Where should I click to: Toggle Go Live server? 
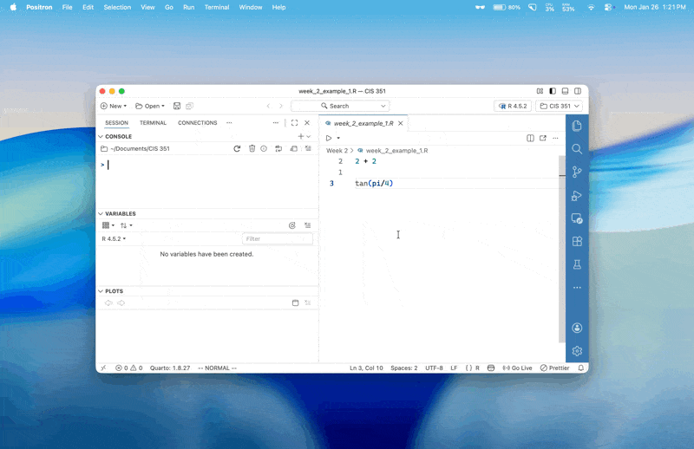click(517, 368)
